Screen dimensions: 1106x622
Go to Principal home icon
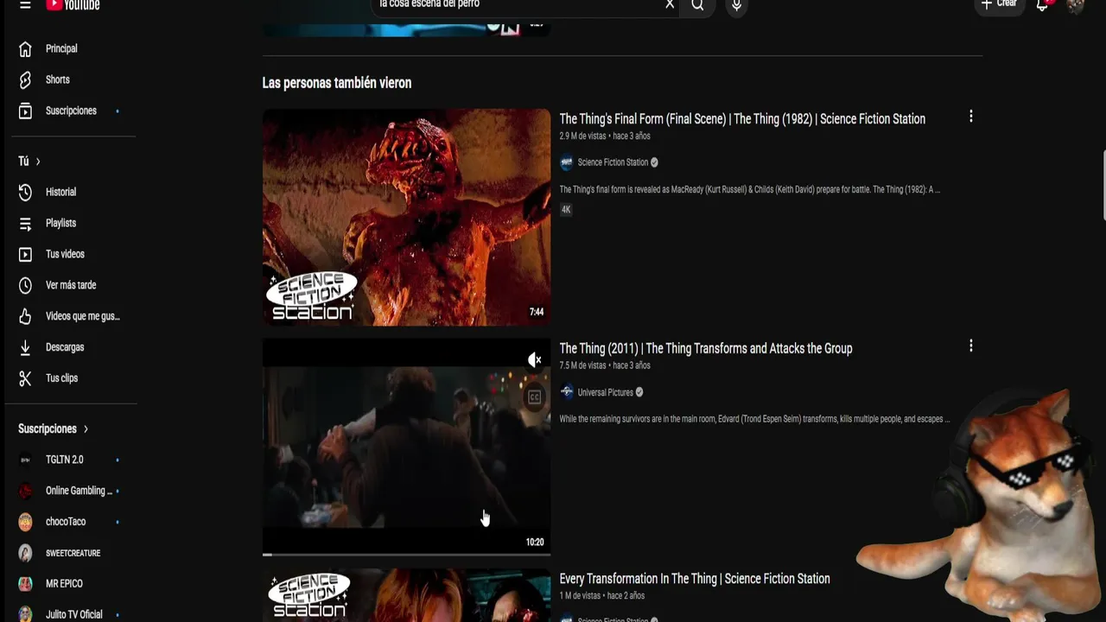point(26,48)
